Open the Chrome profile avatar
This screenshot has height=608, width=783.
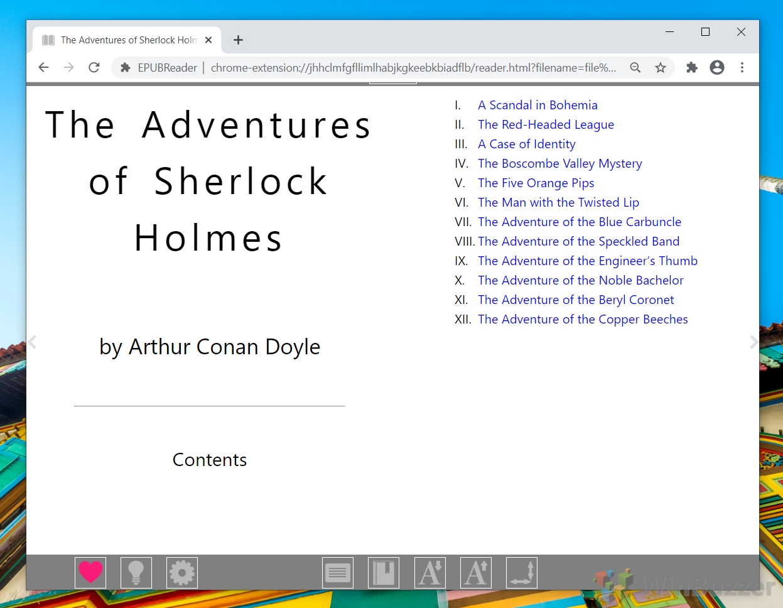pos(717,67)
